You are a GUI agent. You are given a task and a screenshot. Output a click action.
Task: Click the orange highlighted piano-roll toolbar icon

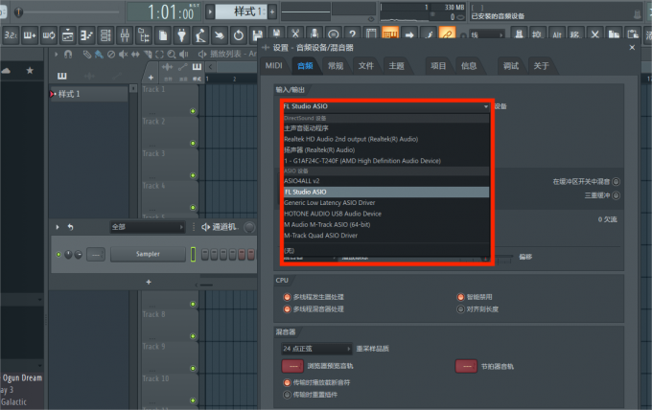390,34
